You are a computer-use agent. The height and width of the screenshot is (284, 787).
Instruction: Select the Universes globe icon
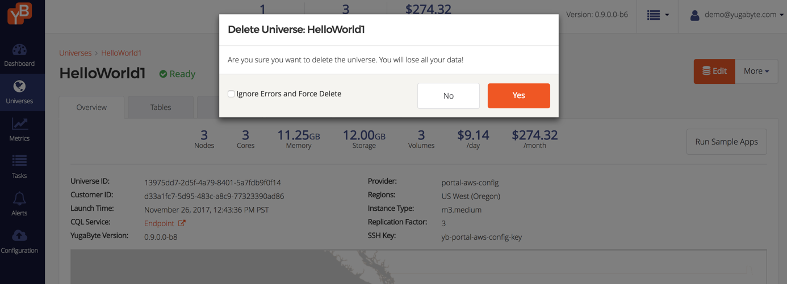pyautogui.click(x=19, y=86)
